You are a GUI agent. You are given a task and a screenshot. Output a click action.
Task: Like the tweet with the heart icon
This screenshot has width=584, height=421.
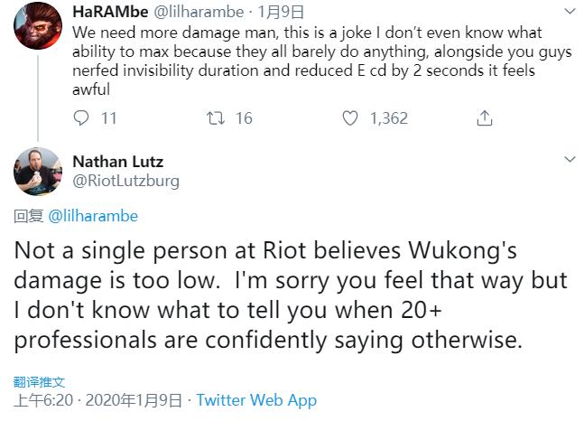[x=350, y=118]
